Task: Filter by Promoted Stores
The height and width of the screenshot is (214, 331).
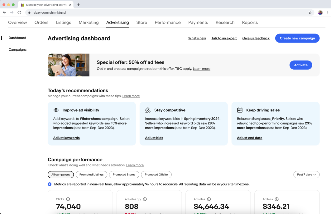Action: (x=124, y=175)
